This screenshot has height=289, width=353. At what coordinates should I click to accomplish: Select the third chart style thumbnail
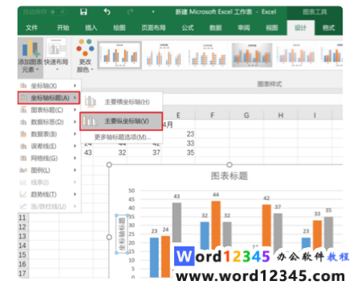point(208,55)
